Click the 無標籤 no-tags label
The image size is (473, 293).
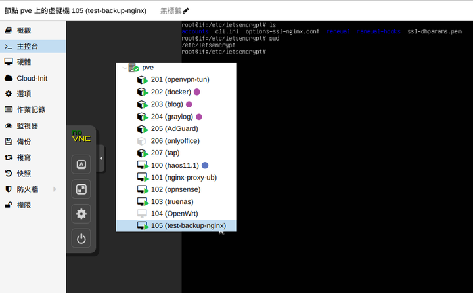point(171,11)
